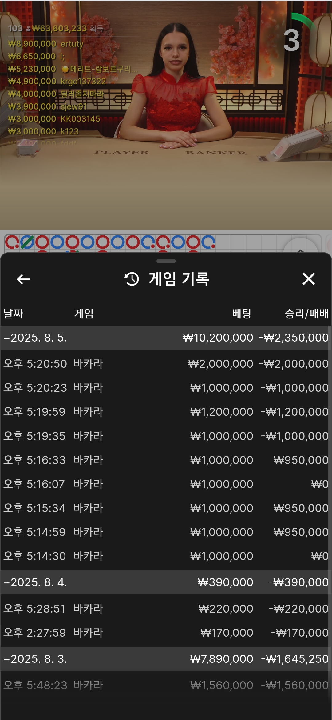Screen dimensions: 332x720
Task: Click the ₩1,200,000 bet amount
Action: pyautogui.click(x=222, y=412)
